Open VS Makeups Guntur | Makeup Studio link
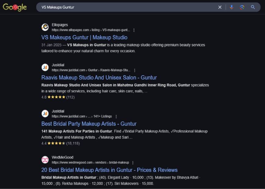The image size is (265, 189). click(84, 37)
